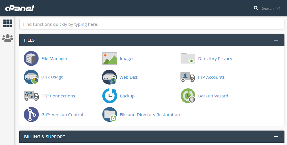Open File and Directory Restoration icon

pyautogui.click(x=110, y=114)
